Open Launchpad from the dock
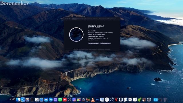 27,100
